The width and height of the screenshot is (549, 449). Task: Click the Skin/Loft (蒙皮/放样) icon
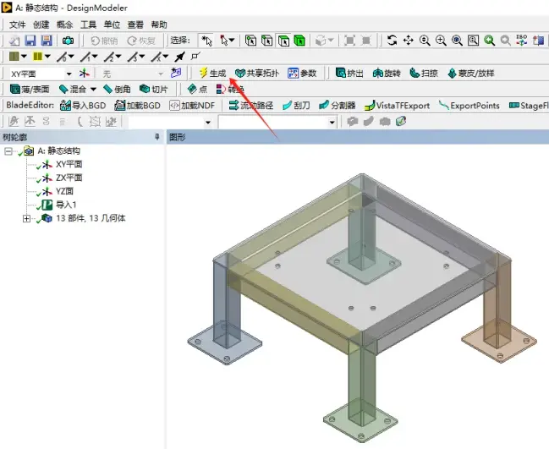[x=452, y=73]
